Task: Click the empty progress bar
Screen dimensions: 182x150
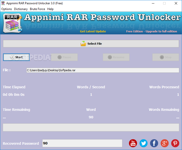Action: point(91,127)
